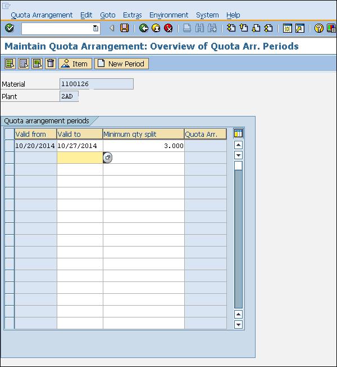The width and height of the screenshot is (337, 367).
Task: Go back using the green Back icon
Action: 144,28
